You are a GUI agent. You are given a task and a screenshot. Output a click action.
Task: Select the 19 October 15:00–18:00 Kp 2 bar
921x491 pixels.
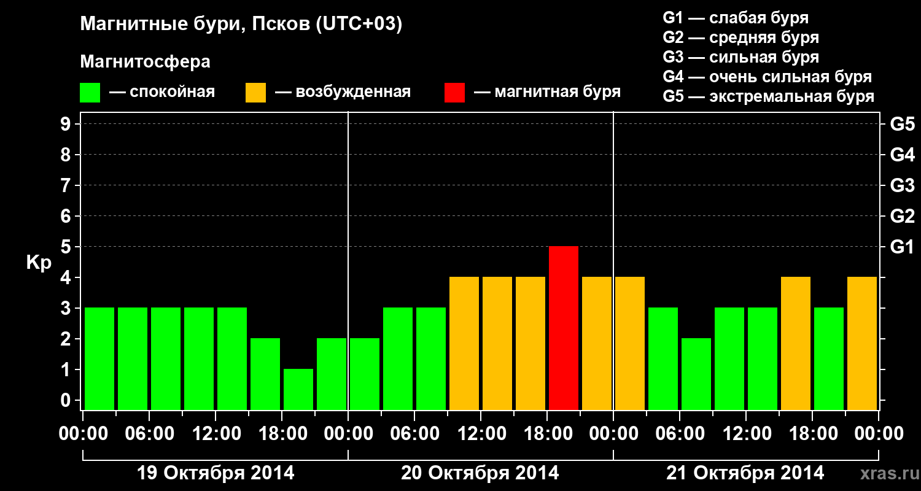[265, 374]
